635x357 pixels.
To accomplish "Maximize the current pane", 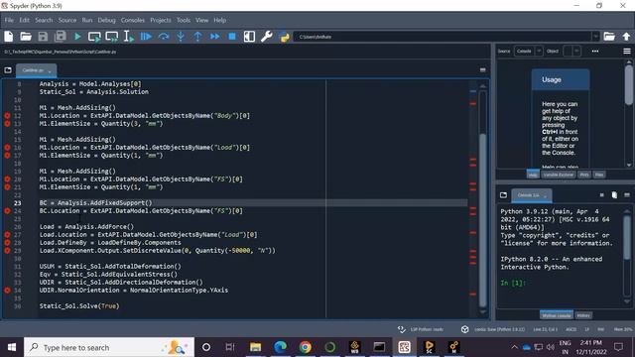I will click(x=249, y=37).
